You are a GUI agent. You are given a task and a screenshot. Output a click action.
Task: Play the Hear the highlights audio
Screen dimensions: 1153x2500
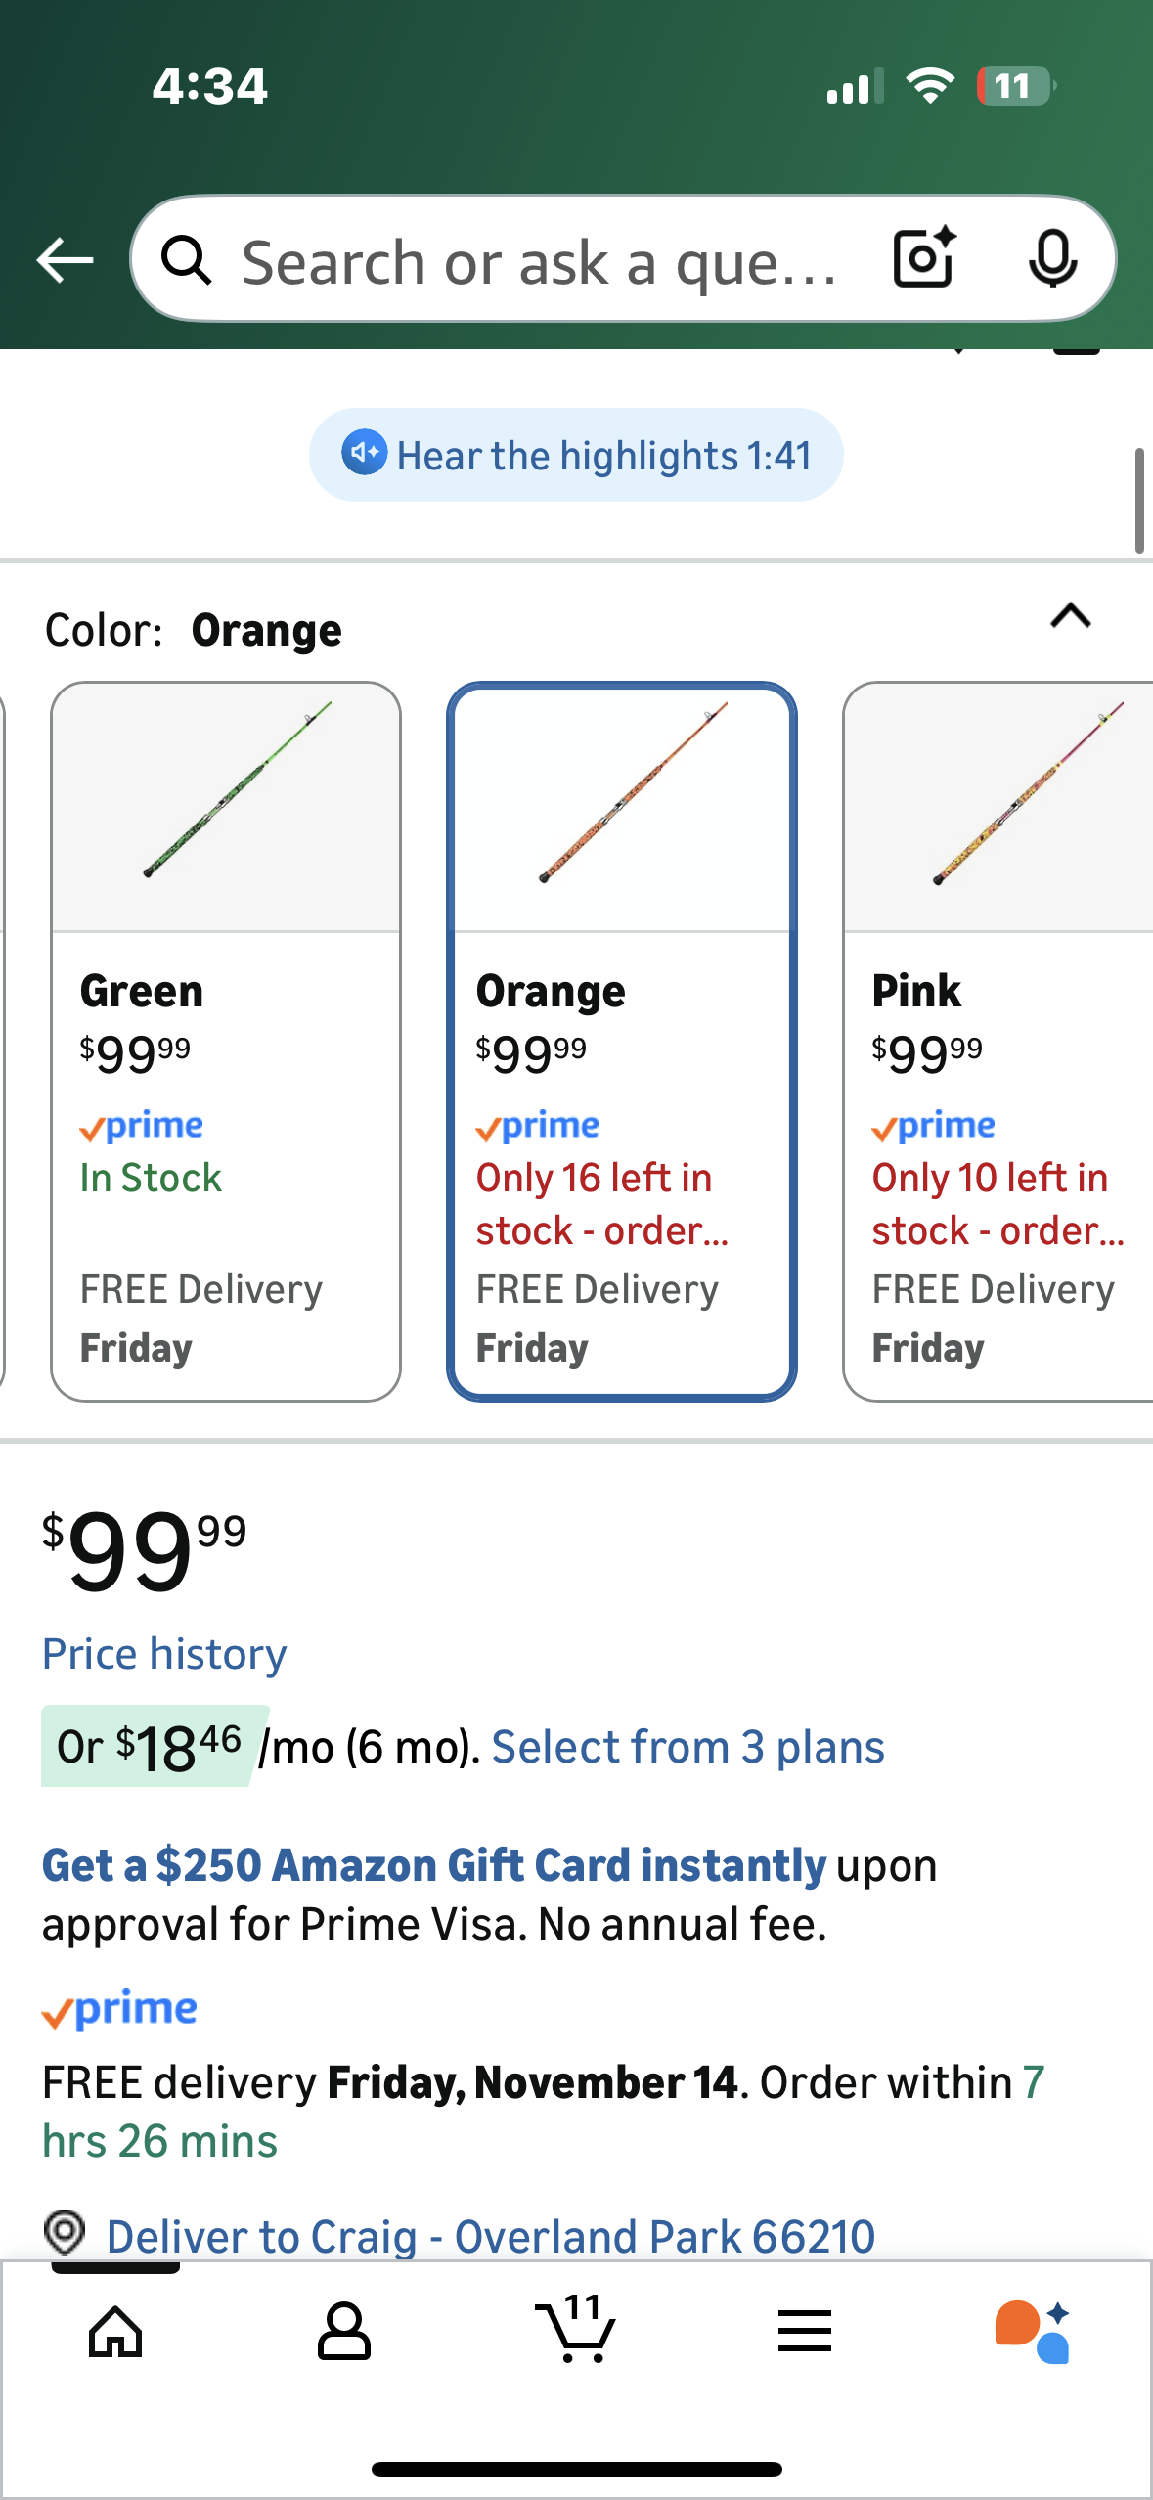point(576,454)
